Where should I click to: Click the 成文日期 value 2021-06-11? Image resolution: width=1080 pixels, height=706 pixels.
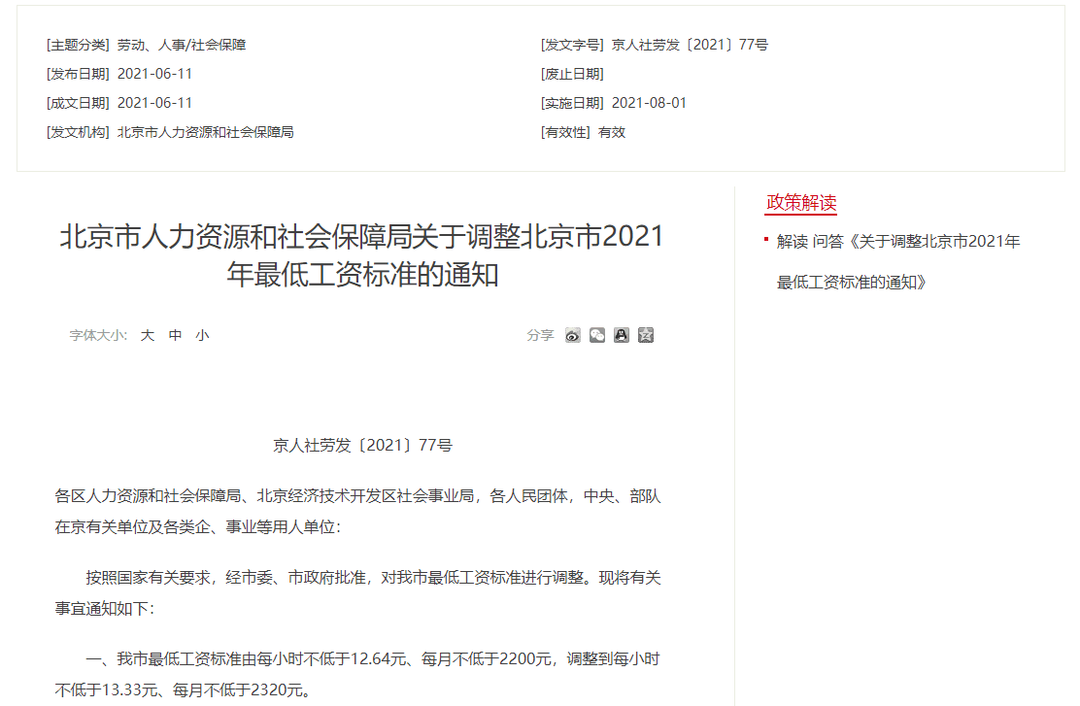pyautogui.click(x=155, y=103)
